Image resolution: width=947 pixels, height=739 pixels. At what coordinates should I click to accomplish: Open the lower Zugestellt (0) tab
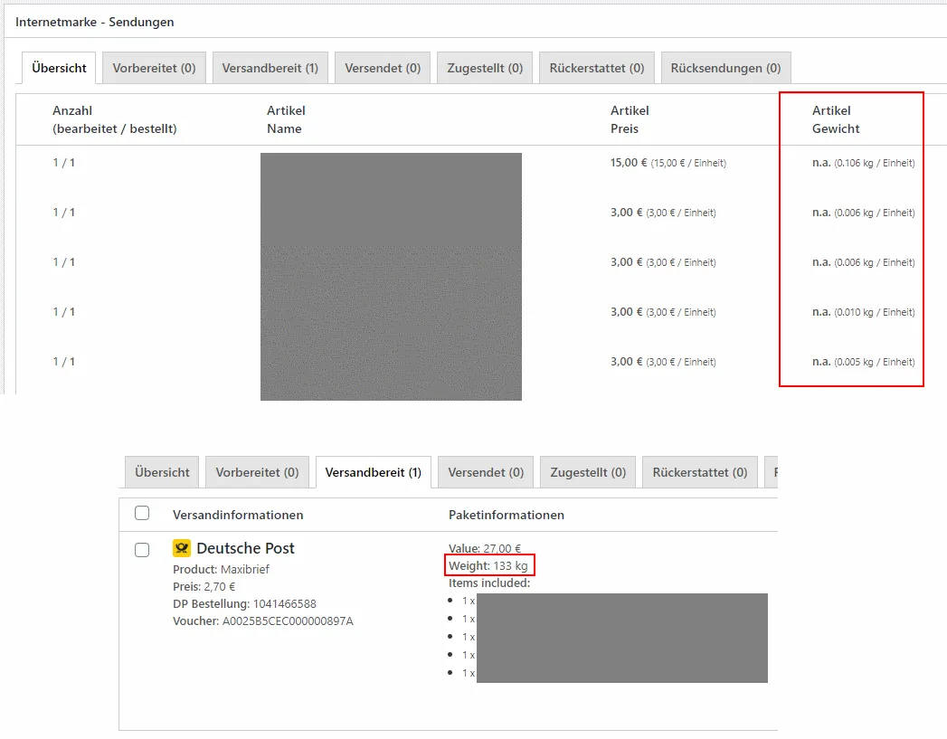coord(588,472)
